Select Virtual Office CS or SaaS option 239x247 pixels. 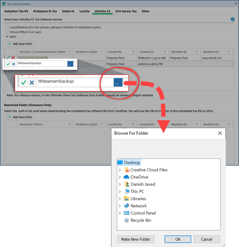[7, 32]
